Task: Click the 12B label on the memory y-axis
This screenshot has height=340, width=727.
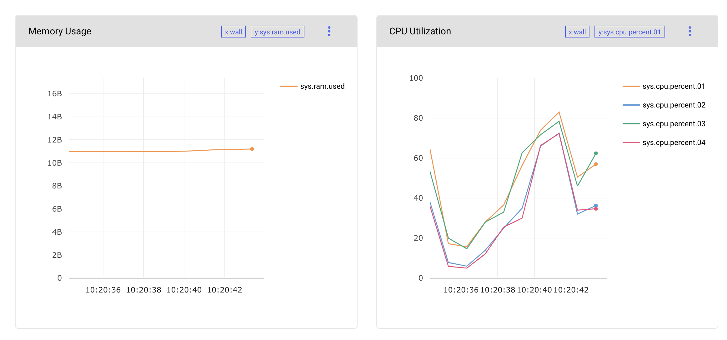Action: (55, 140)
